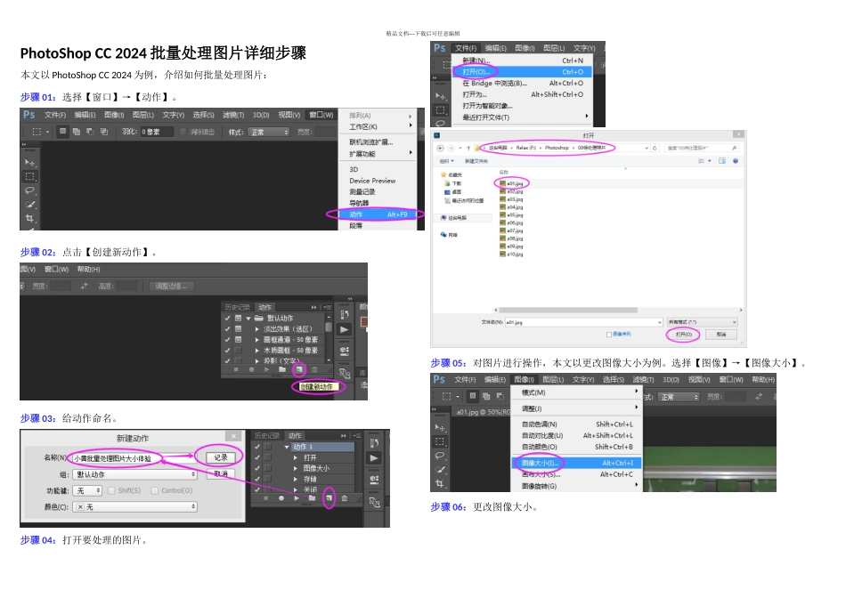846x598 pixels.
Task: Toggle dialog box beside 木质画框 action
Action: coord(238,351)
